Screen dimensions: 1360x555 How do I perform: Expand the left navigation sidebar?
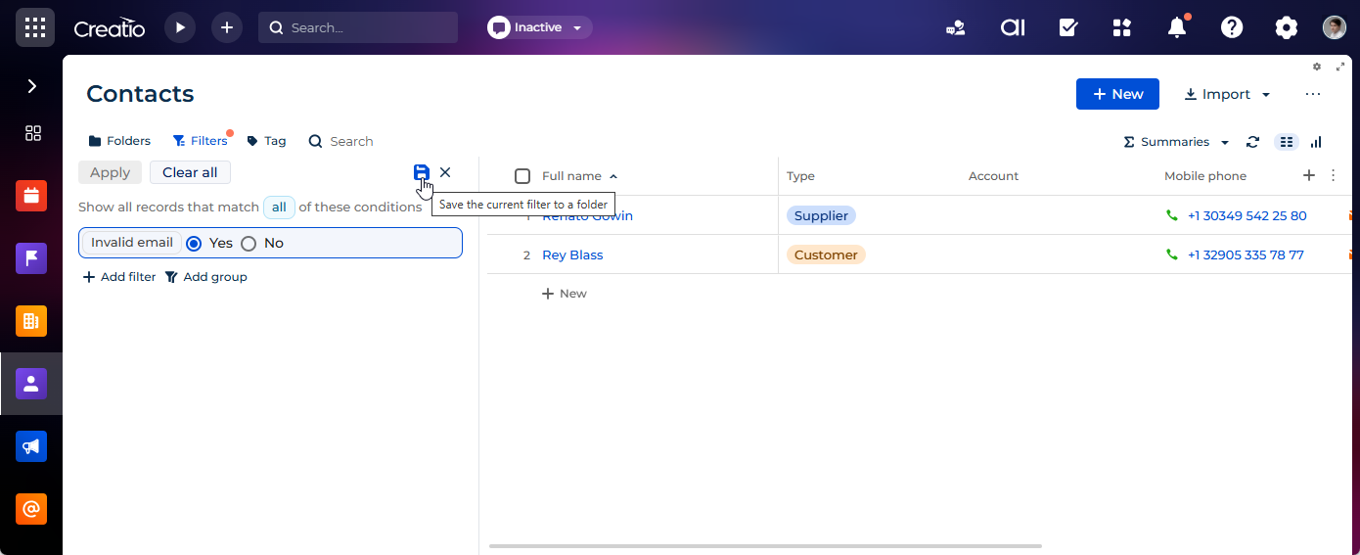[x=31, y=86]
